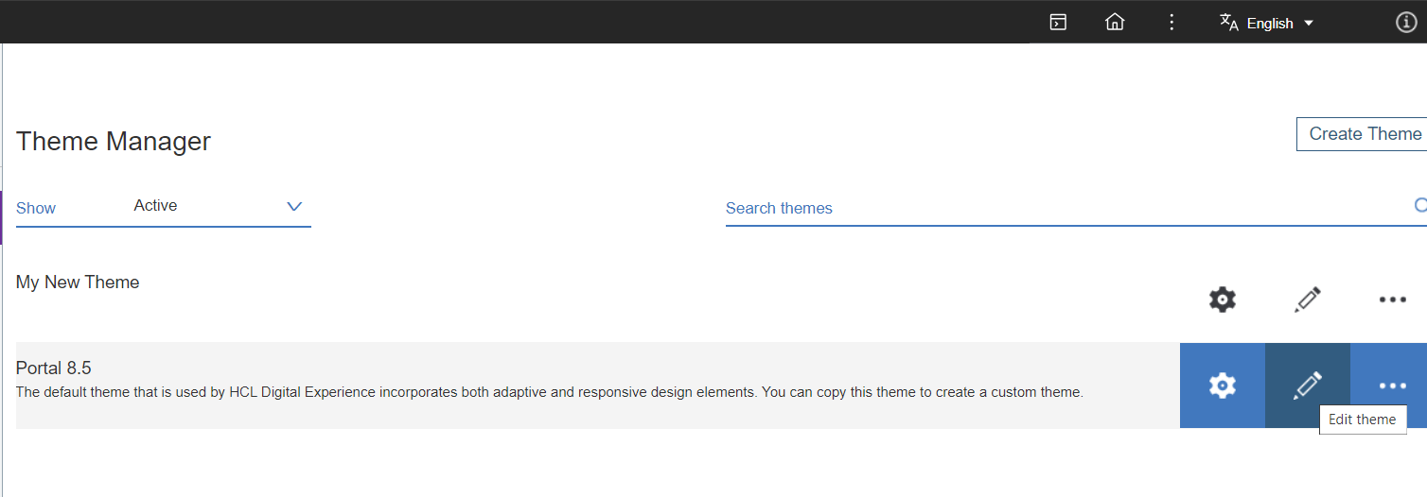Expand the chevron on the Show filter

click(x=294, y=206)
